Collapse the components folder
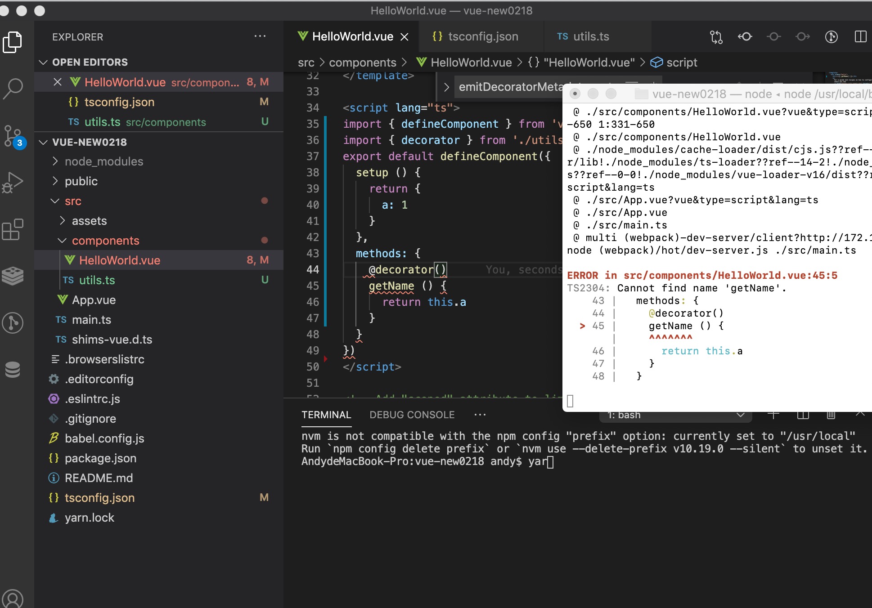 pyautogui.click(x=159, y=241)
